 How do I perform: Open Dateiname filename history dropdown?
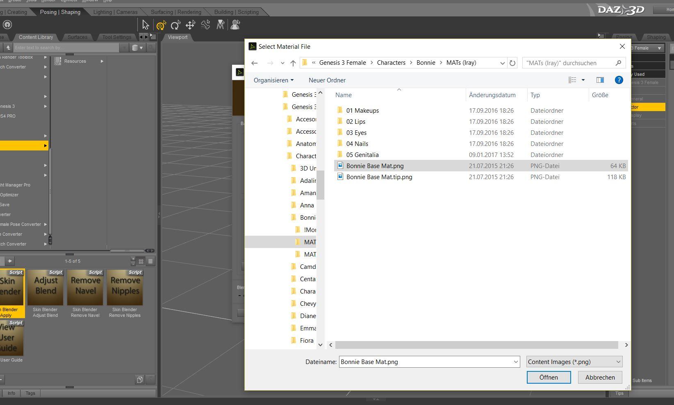(x=516, y=362)
